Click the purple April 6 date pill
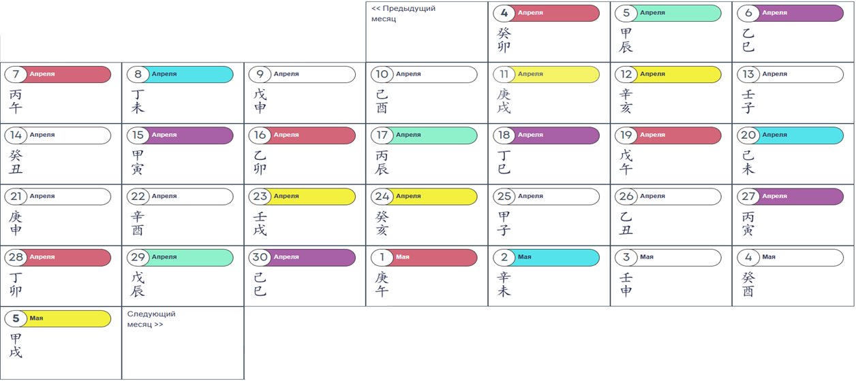 [790, 13]
